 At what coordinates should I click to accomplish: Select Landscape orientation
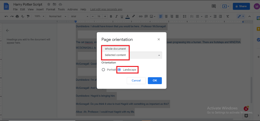pyautogui.click(x=119, y=70)
